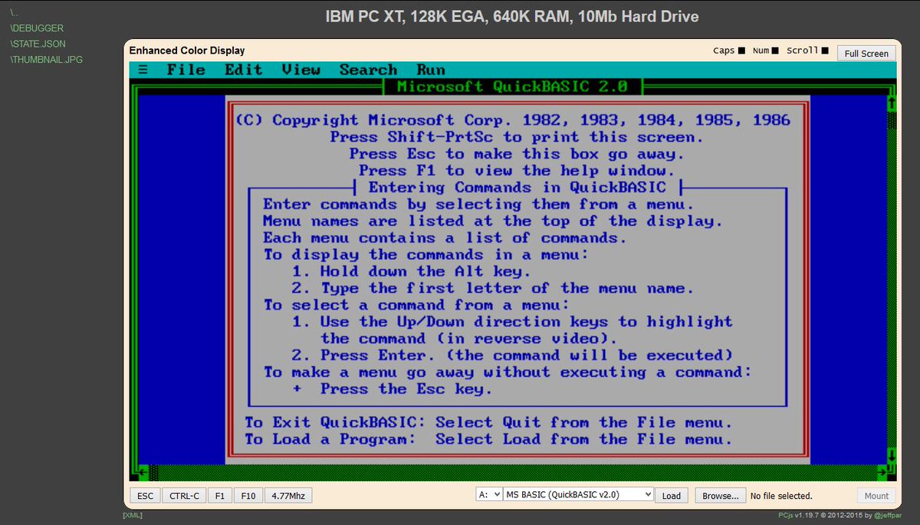Open the XML link
Image resolution: width=920 pixels, height=525 pixels.
(133, 515)
